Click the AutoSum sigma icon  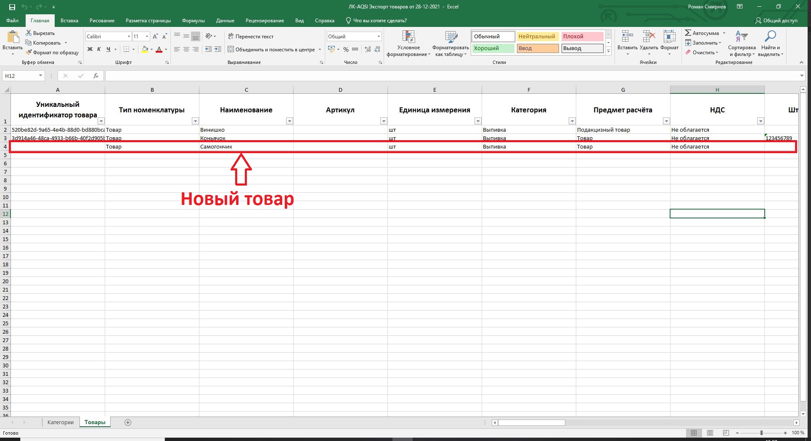pyautogui.click(x=688, y=33)
